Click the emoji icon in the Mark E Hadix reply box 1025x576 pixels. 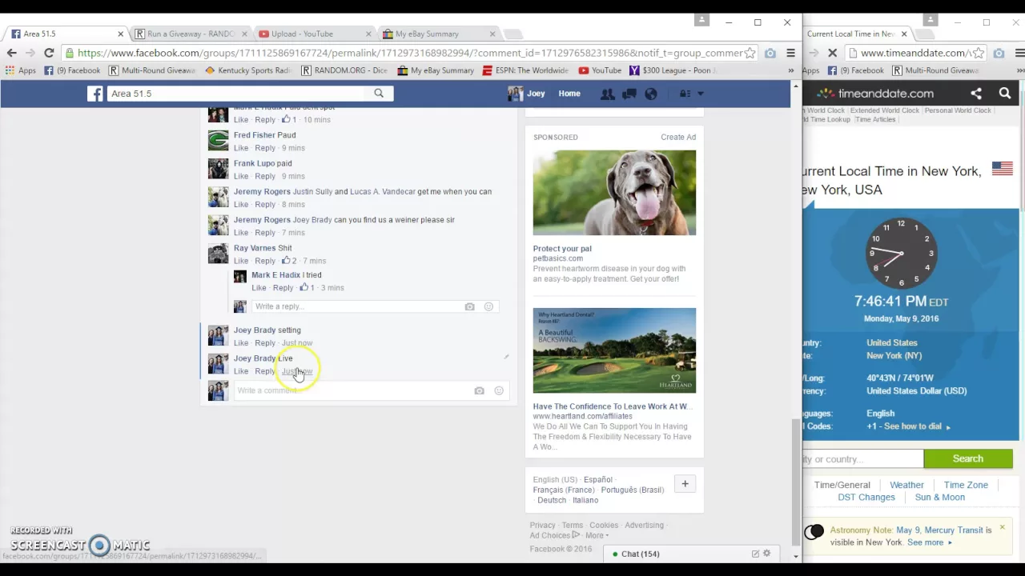tap(488, 306)
